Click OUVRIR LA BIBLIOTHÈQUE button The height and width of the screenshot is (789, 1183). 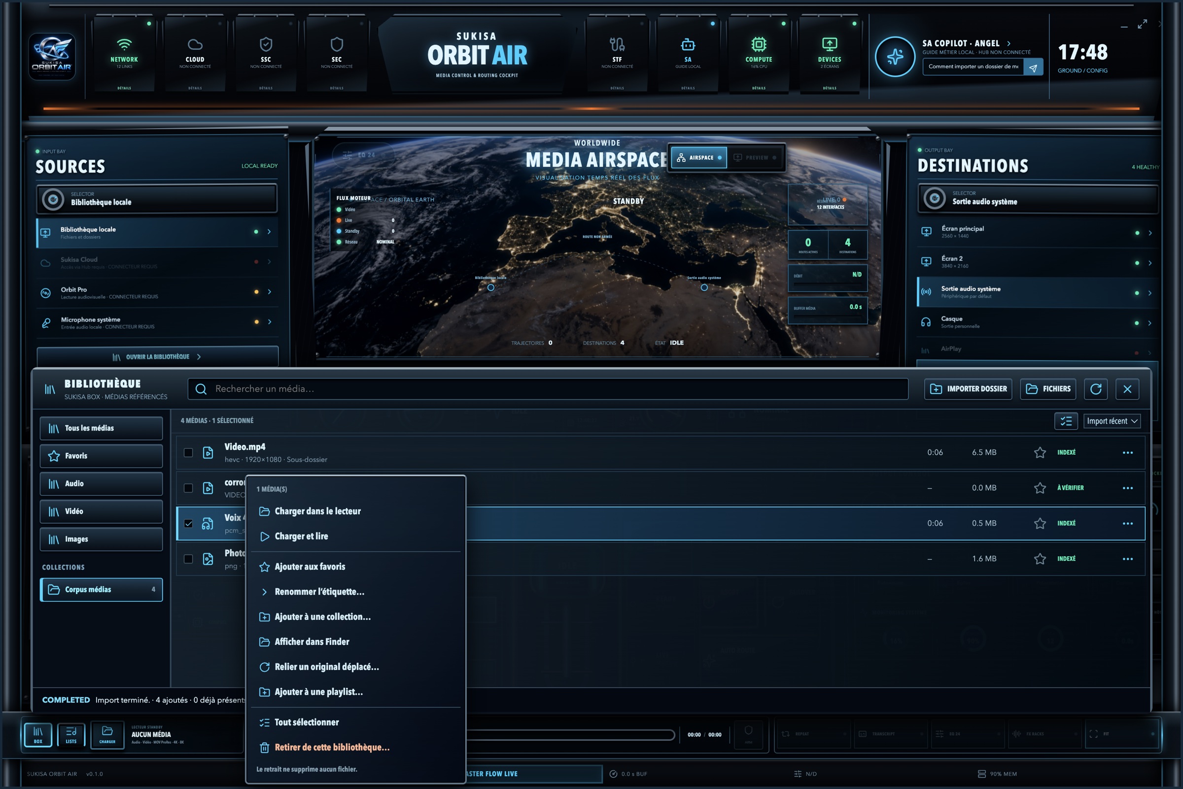point(157,357)
